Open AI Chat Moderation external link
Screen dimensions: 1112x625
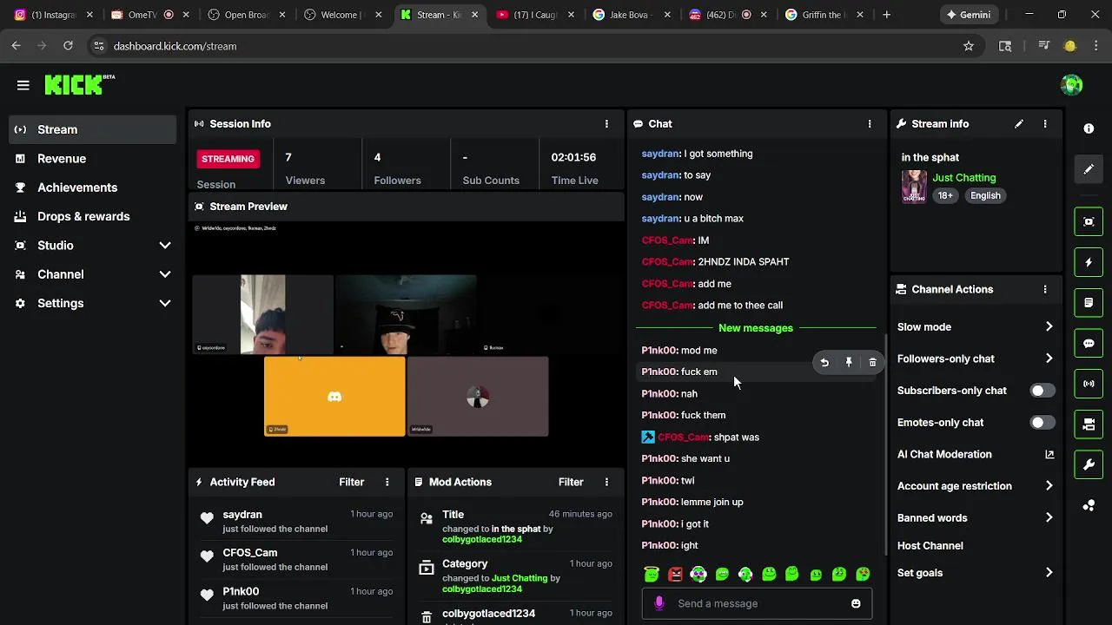(1049, 454)
